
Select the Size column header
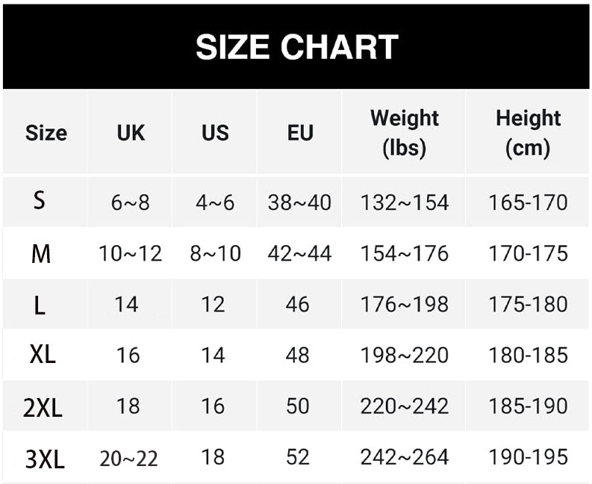(x=46, y=133)
